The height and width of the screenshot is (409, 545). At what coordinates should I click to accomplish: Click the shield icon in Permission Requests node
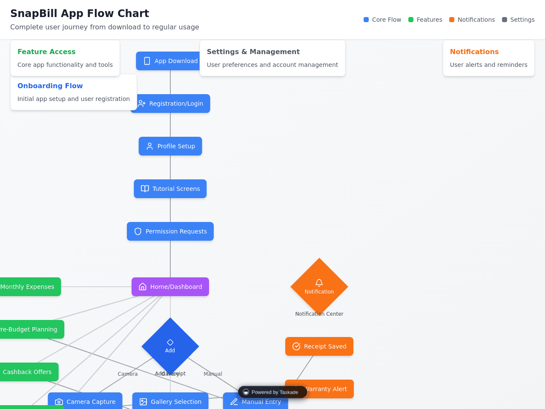coord(138,231)
